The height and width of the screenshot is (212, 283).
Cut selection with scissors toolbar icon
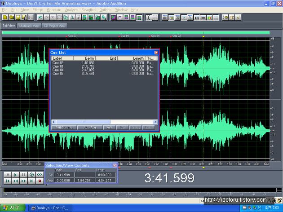pos(72,18)
